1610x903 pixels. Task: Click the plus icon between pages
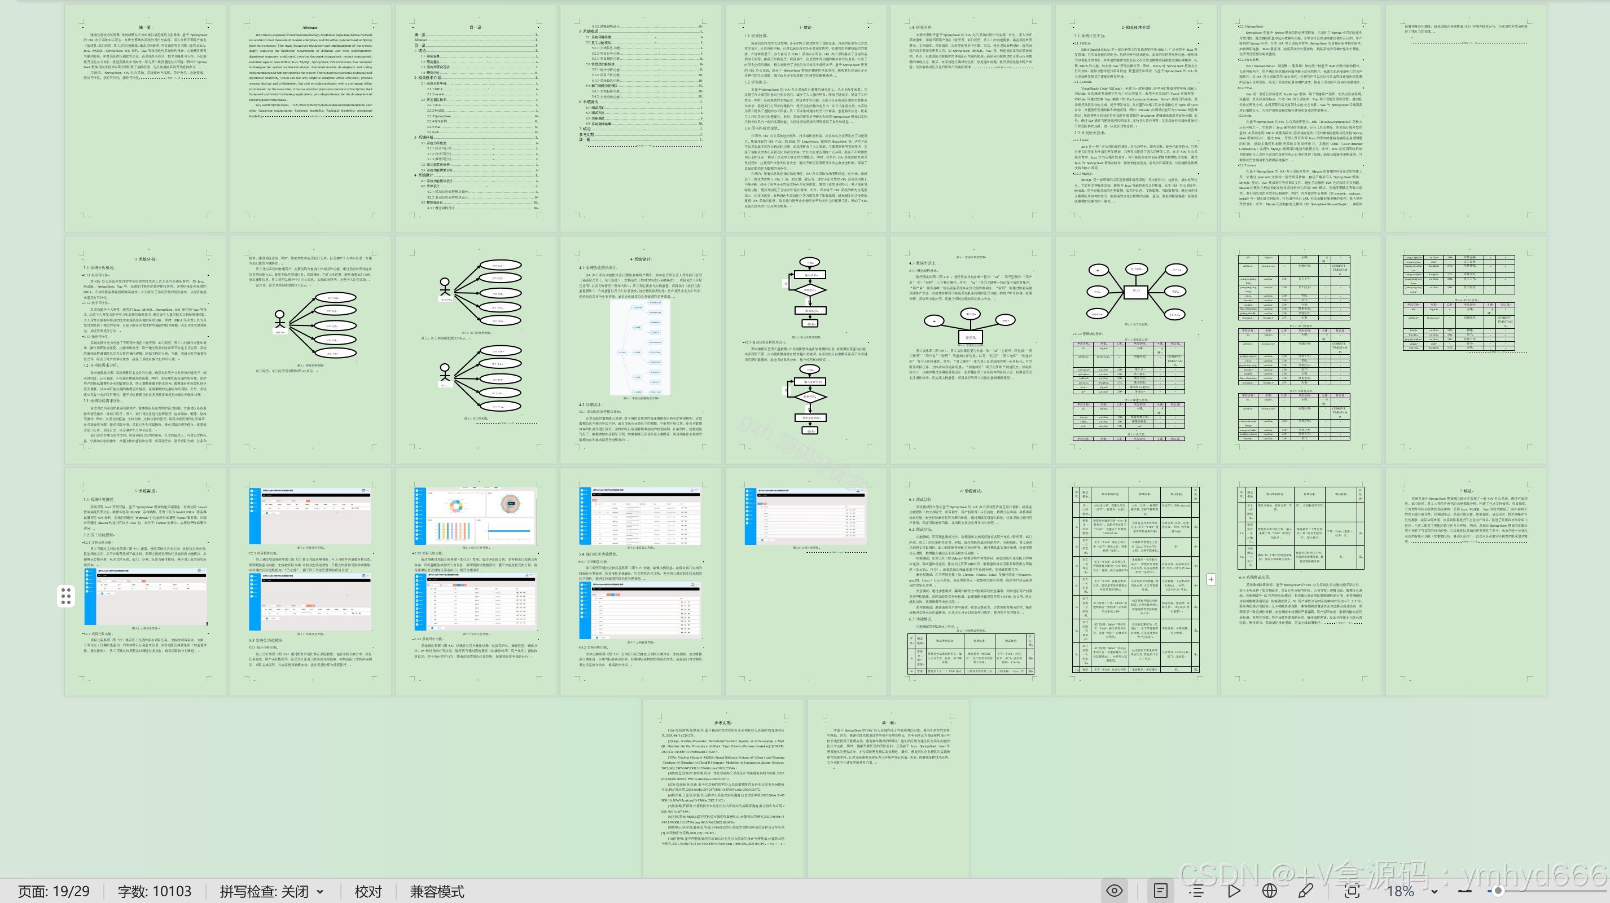(1210, 579)
